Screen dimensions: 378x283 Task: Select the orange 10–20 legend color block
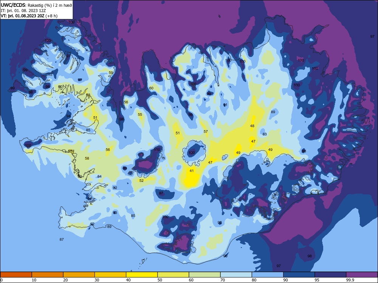pyautogui.click(x=48, y=275)
